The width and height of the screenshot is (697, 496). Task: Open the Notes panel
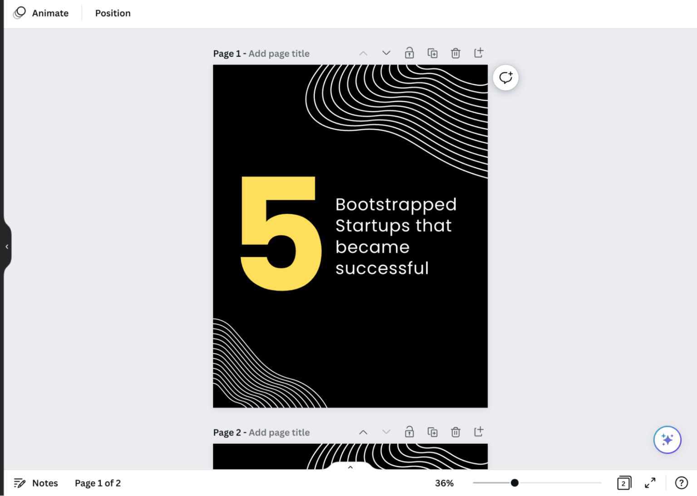pyautogui.click(x=36, y=483)
